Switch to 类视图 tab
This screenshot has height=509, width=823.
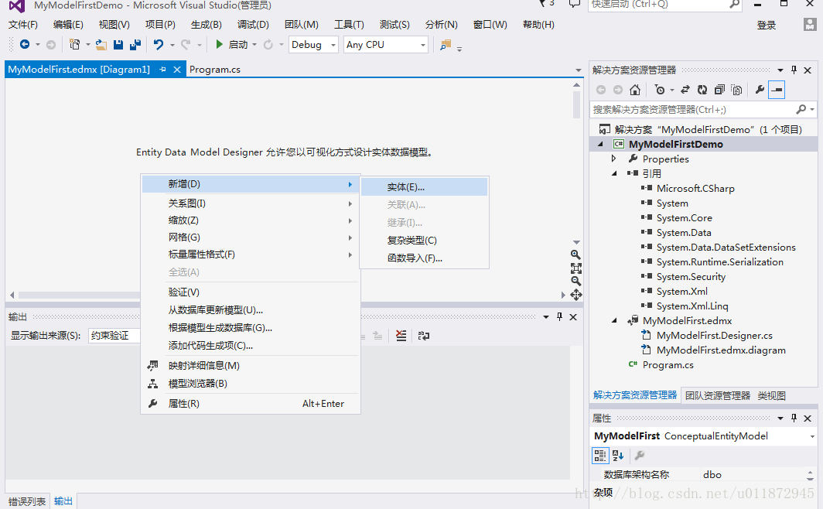(772, 395)
